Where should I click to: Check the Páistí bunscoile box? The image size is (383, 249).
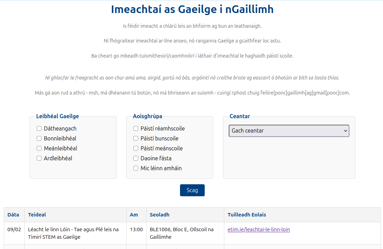(136, 138)
